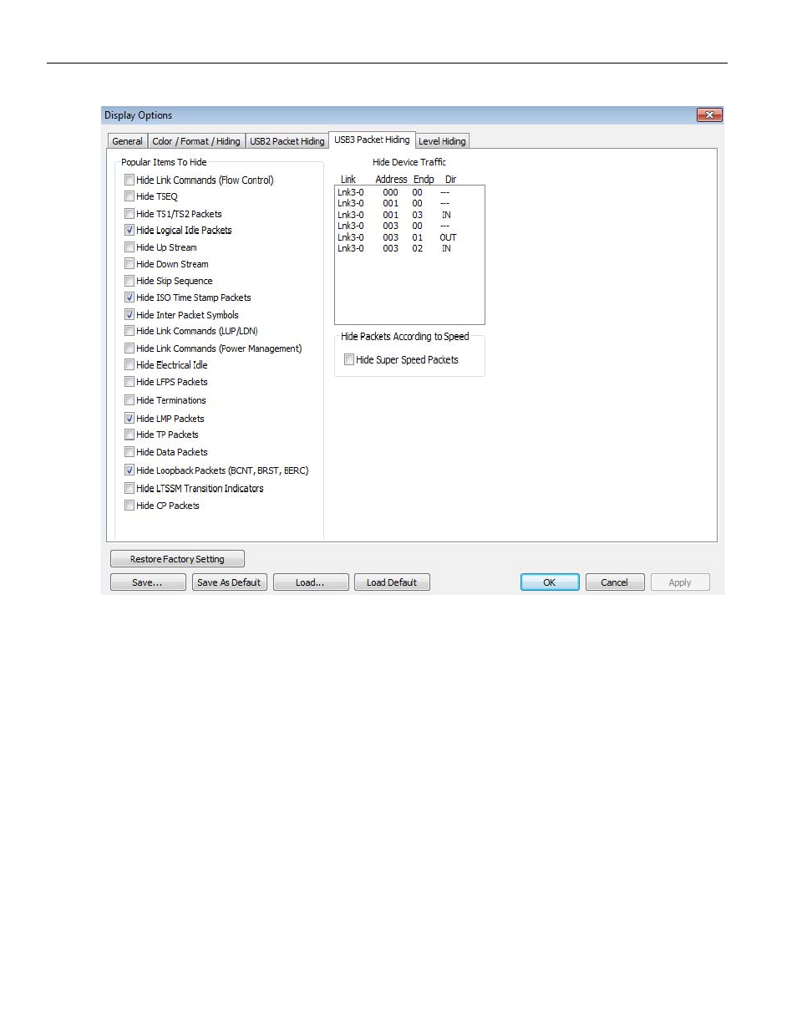Open the Color / Format / Hiding tab
This screenshot has height=1032, width=797.
pyautogui.click(x=195, y=141)
